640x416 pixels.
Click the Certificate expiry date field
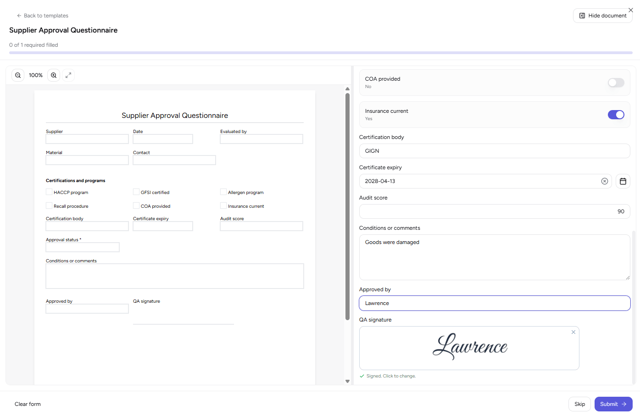[x=485, y=181]
